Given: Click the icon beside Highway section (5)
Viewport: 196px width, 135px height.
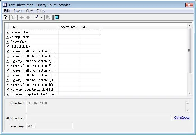Looking at the screenshot, I should 8,61.
